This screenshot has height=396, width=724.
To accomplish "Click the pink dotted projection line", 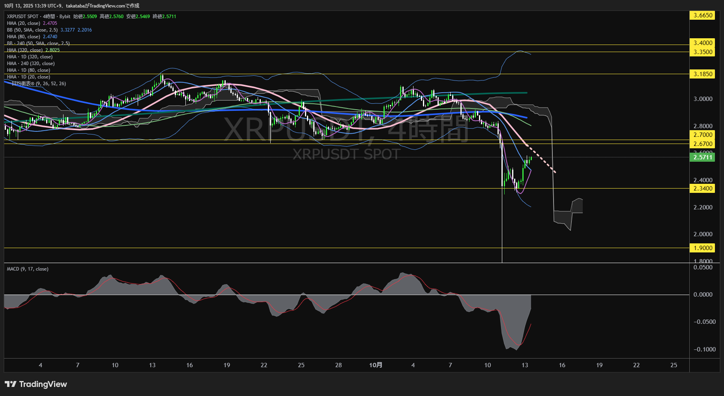I will [542, 159].
